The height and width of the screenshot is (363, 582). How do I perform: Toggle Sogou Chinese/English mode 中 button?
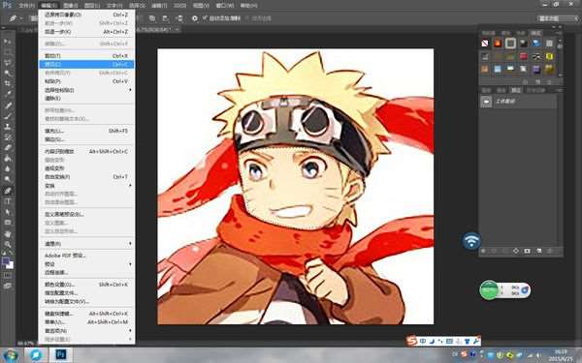[x=423, y=341]
